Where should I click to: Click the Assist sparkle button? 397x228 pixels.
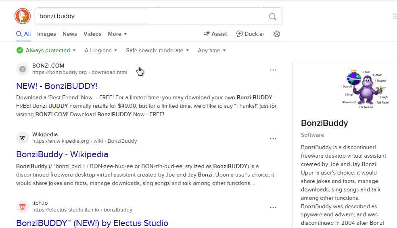[215, 34]
